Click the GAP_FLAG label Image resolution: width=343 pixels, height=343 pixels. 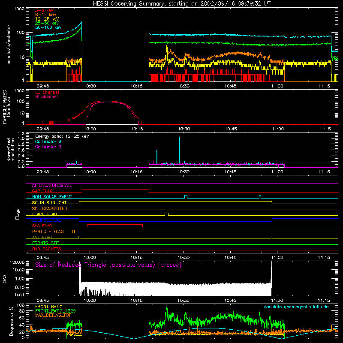coord(42,191)
